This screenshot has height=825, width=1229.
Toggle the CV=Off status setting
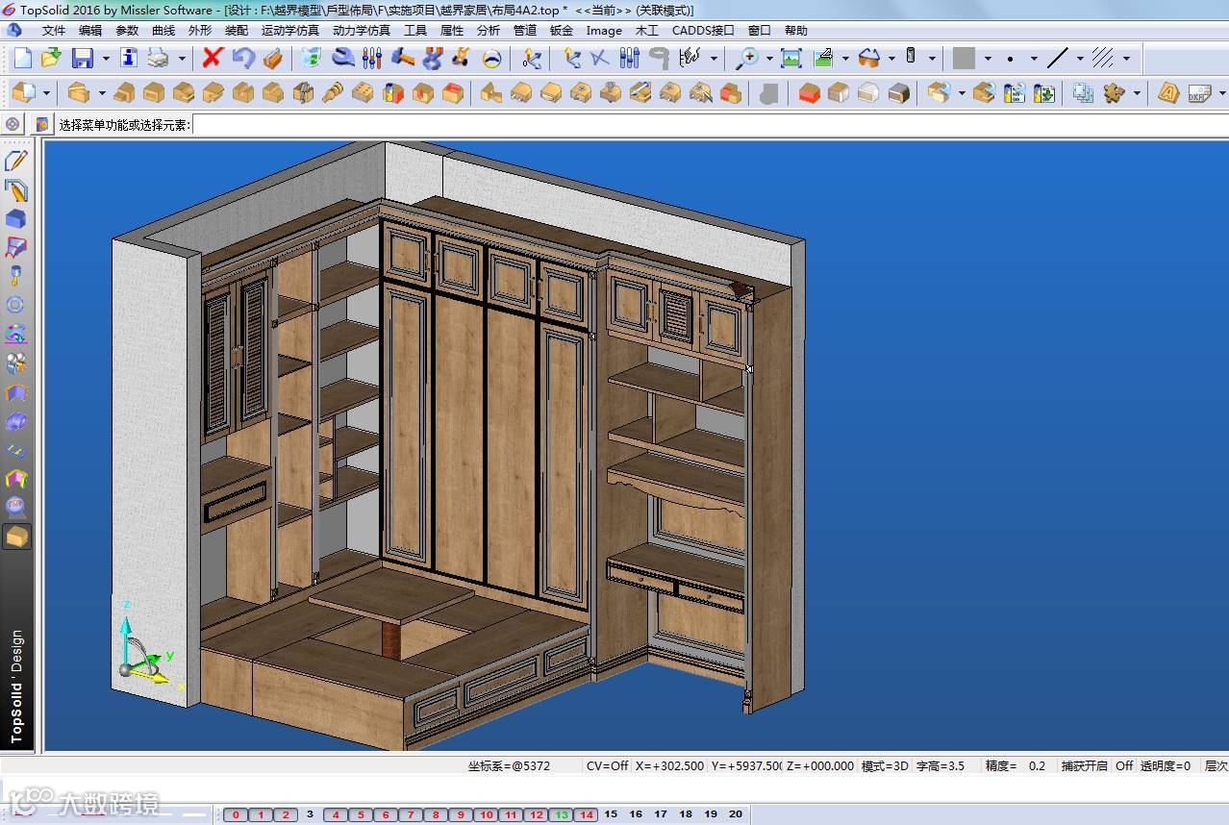click(607, 766)
